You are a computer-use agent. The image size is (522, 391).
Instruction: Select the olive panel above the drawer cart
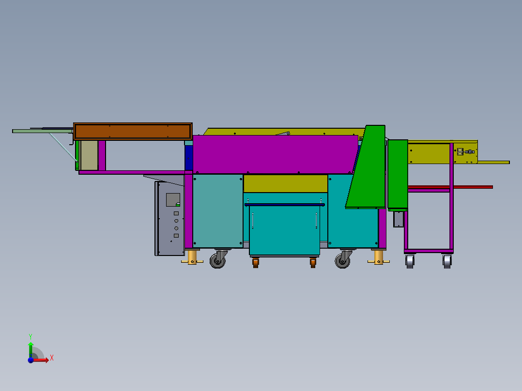tap(286, 184)
